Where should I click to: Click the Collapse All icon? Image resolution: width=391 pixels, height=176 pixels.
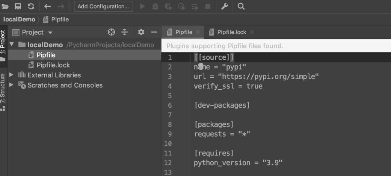(x=124, y=32)
